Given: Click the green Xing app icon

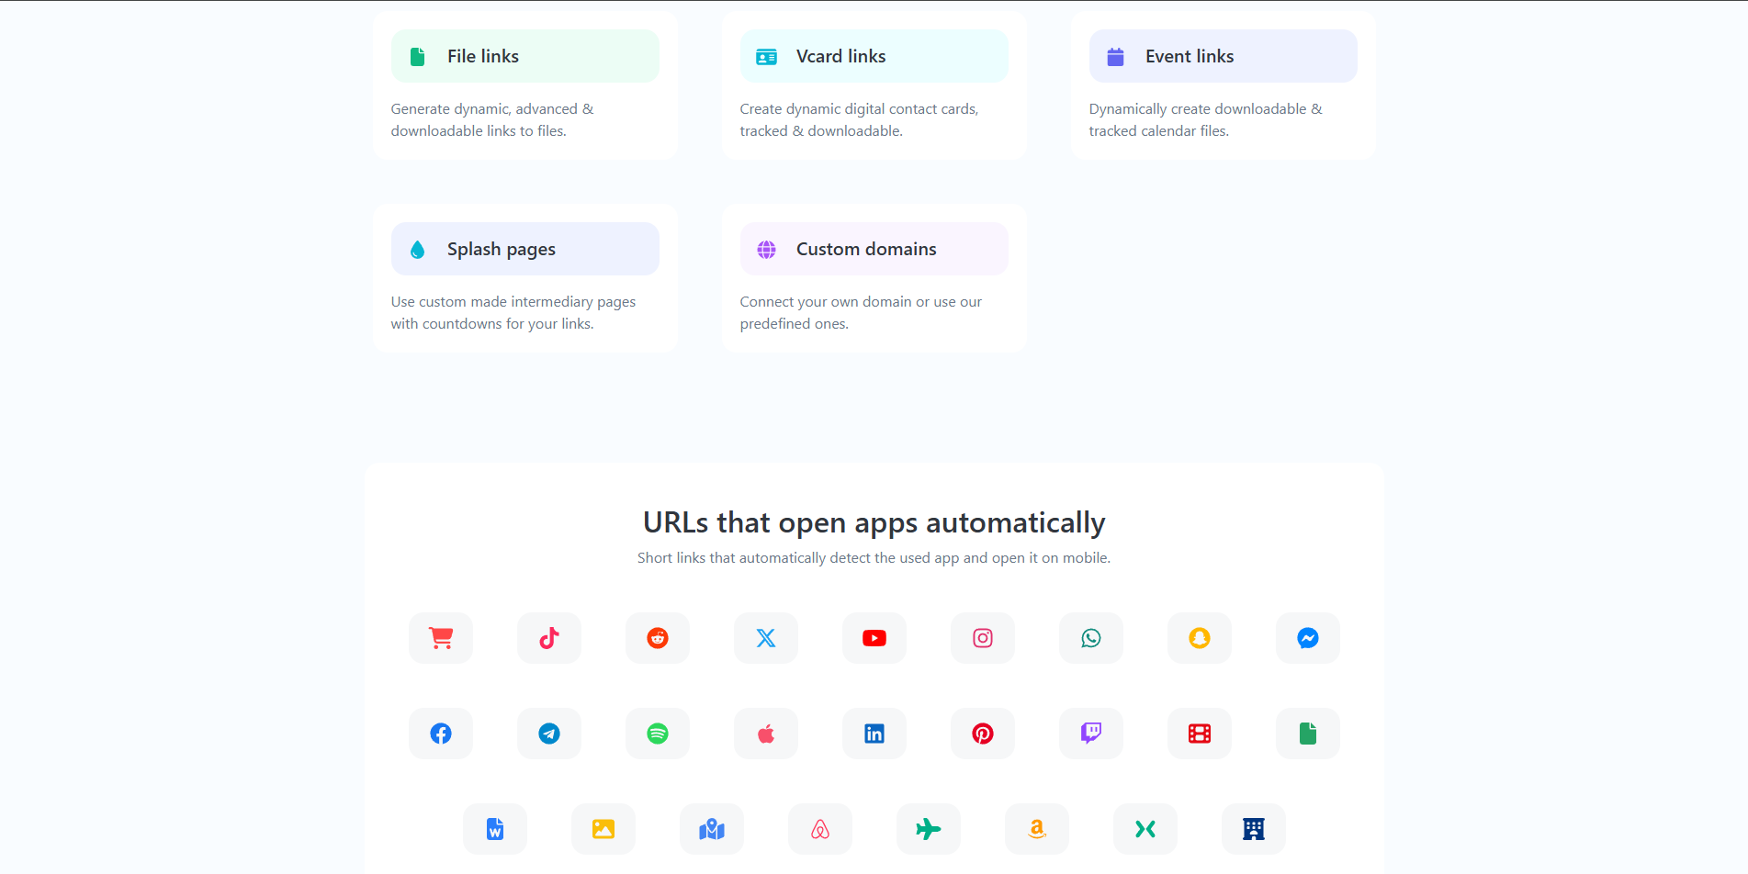Looking at the screenshot, I should tap(1145, 829).
